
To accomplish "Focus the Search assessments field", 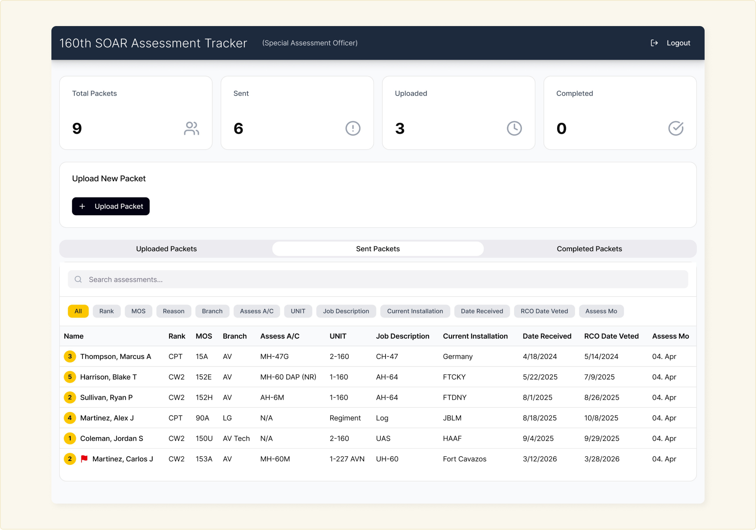I will 378,279.
